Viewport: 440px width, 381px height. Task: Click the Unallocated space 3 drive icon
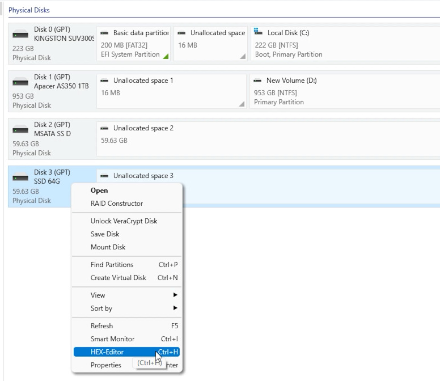pyautogui.click(x=104, y=176)
